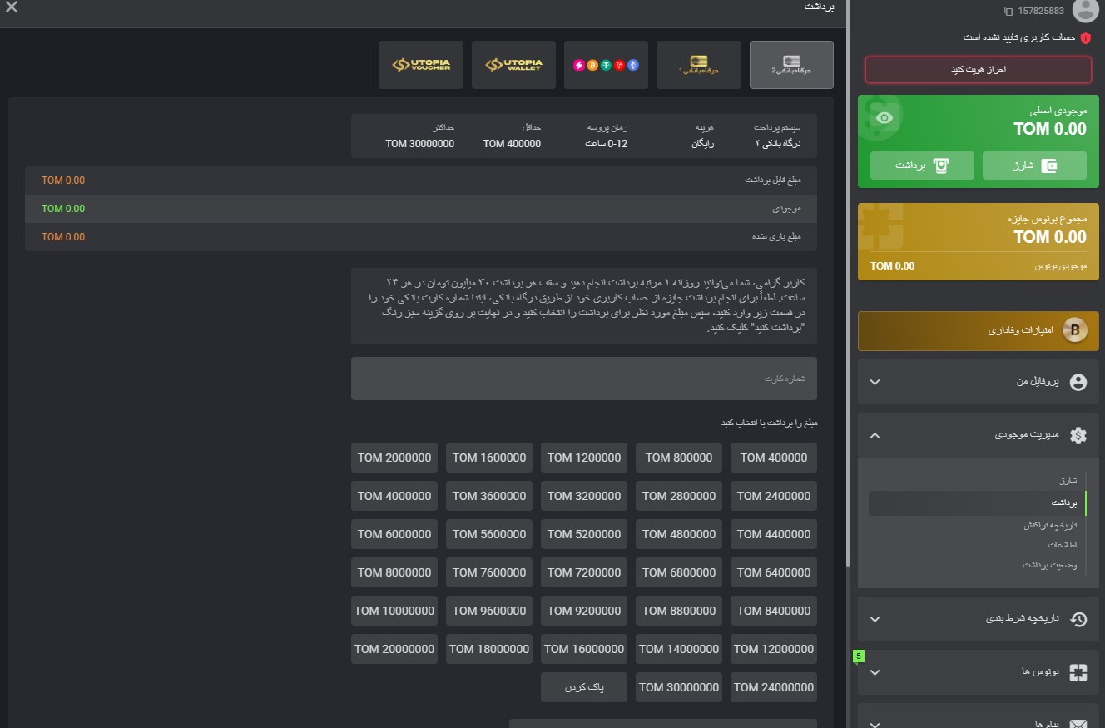The image size is (1105, 728).
Task: Click the red identity verification button
Action: pos(978,70)
